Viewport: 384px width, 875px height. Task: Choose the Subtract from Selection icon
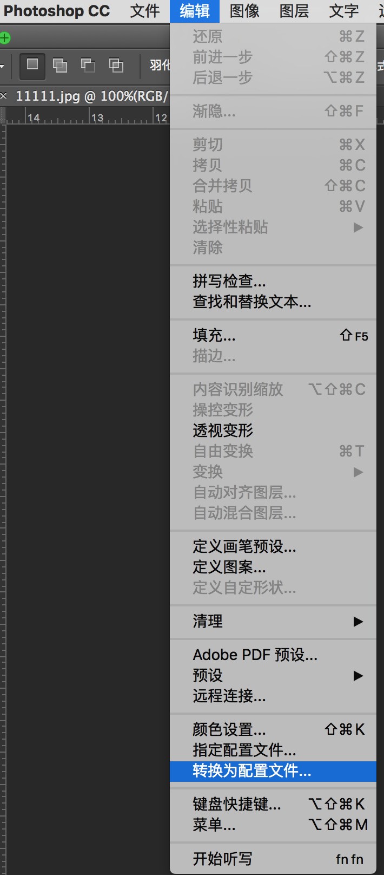point(88,66)
